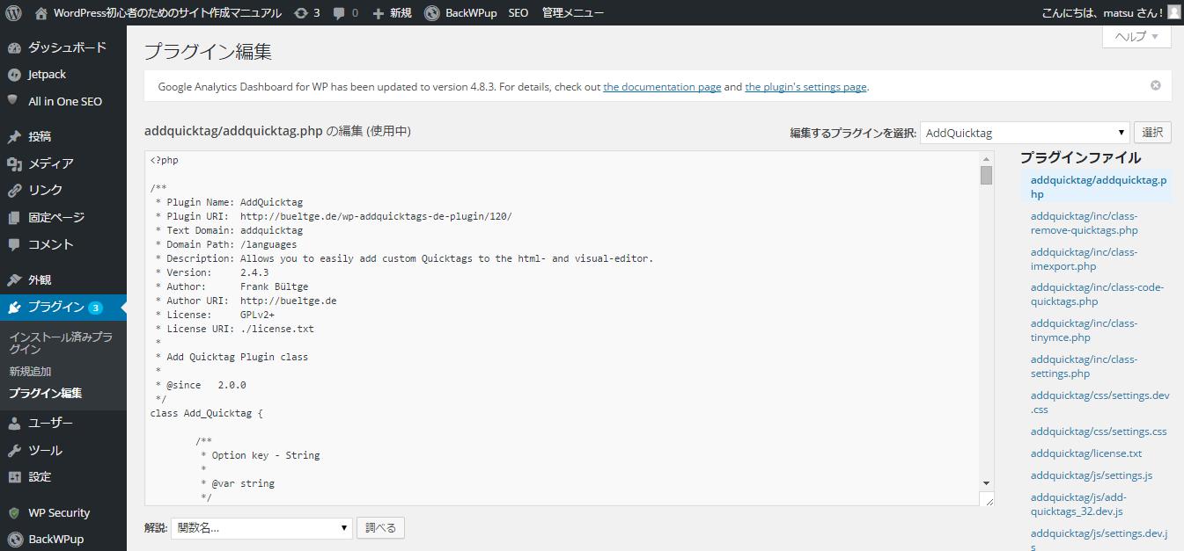Image resolution: width=1184 pixels, height=551 pixels.
Task: Open addquicktag/license.txt file
Action: pyautogui.click(x=1086, y=453)
